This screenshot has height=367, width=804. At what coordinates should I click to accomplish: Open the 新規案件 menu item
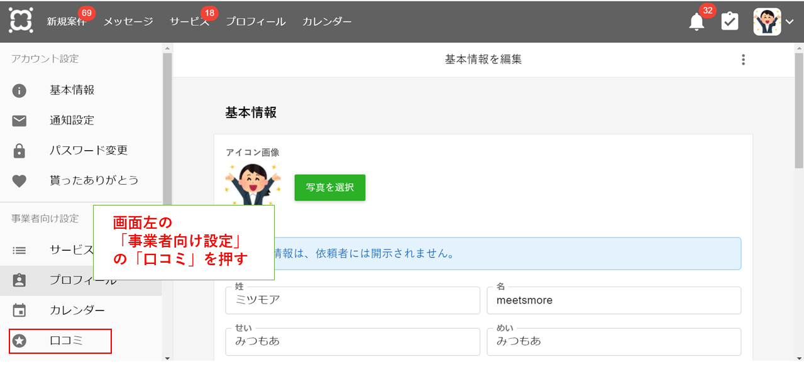point(66,22)
